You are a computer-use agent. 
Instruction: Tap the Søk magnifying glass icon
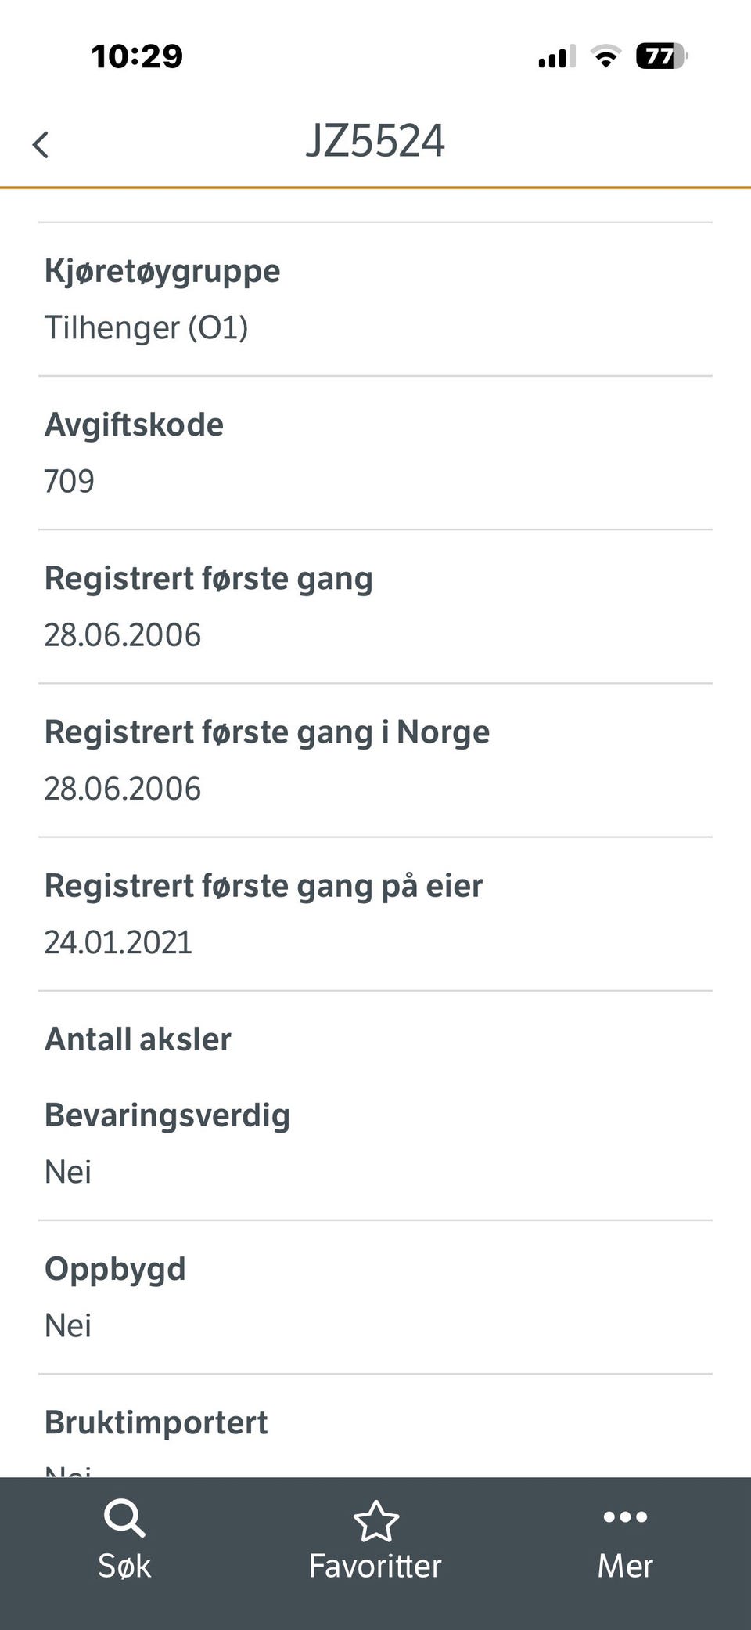(x=124, y=1518)
